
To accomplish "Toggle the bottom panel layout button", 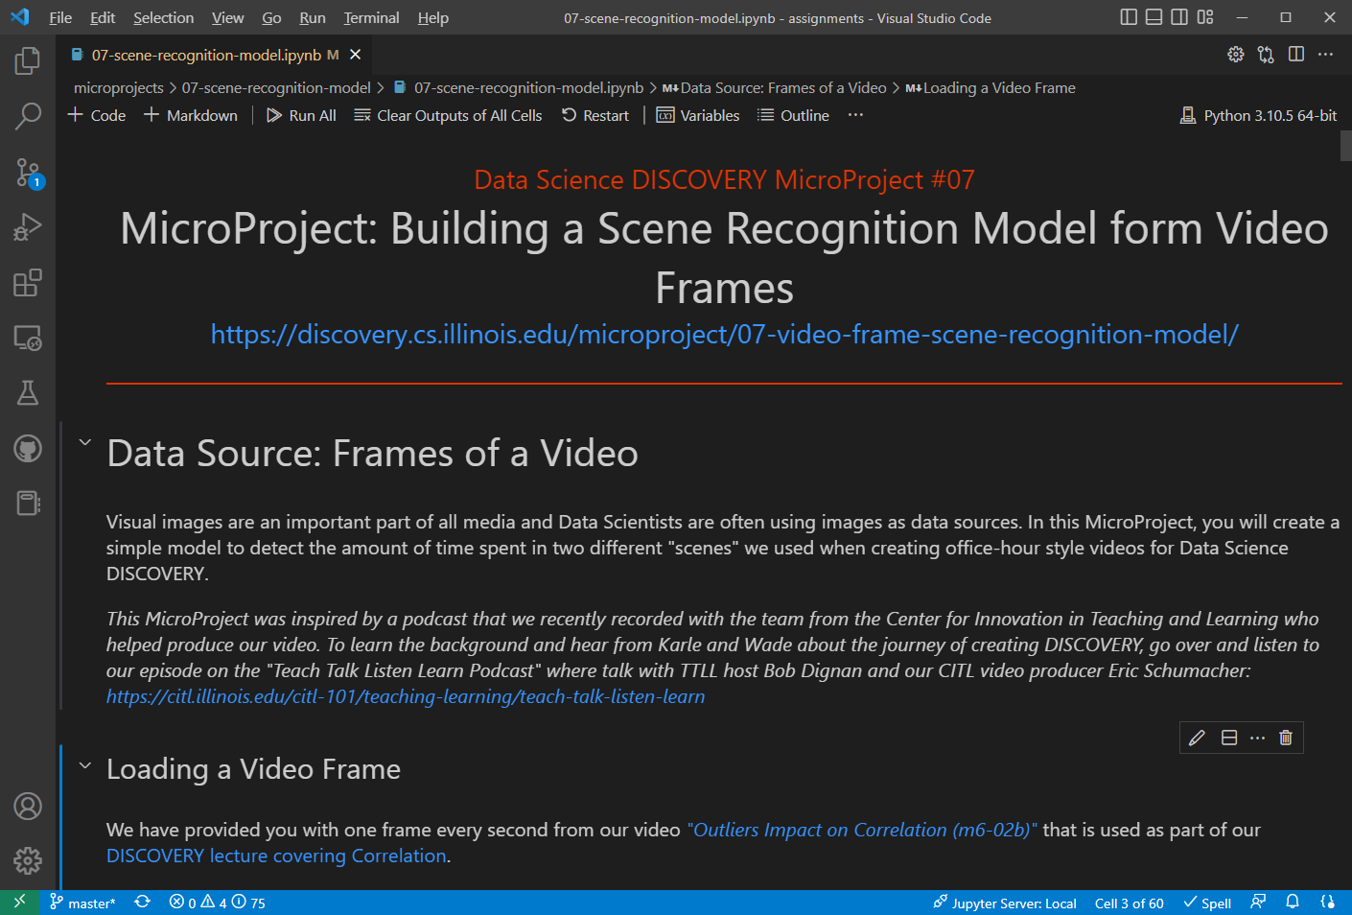I will click(1154, 17).
